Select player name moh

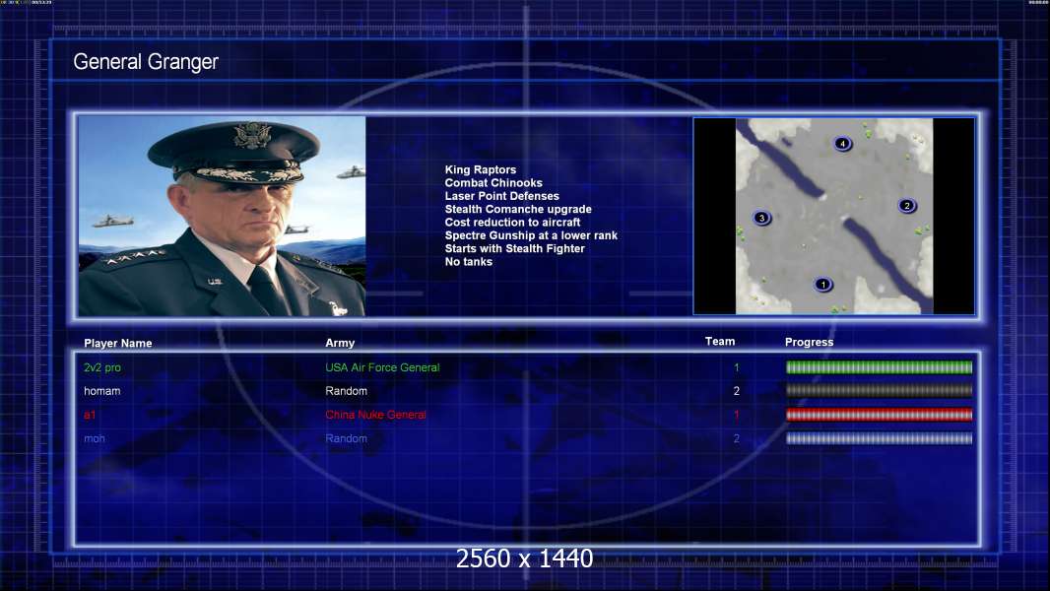(x=95, y=438)
